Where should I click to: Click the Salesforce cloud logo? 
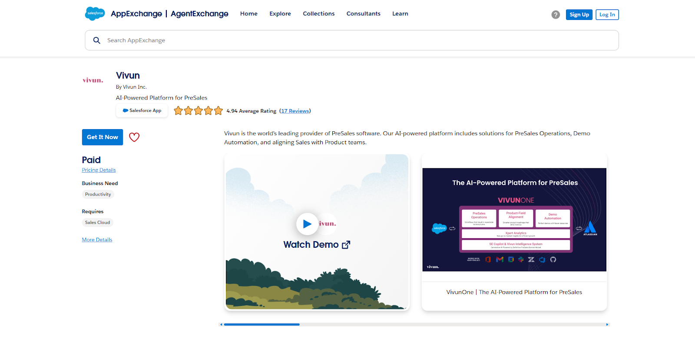pyautogui.click(x=95, y=13)
